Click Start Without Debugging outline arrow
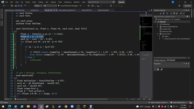Viewport: 194px width, 109px height. tap(81, 6)
